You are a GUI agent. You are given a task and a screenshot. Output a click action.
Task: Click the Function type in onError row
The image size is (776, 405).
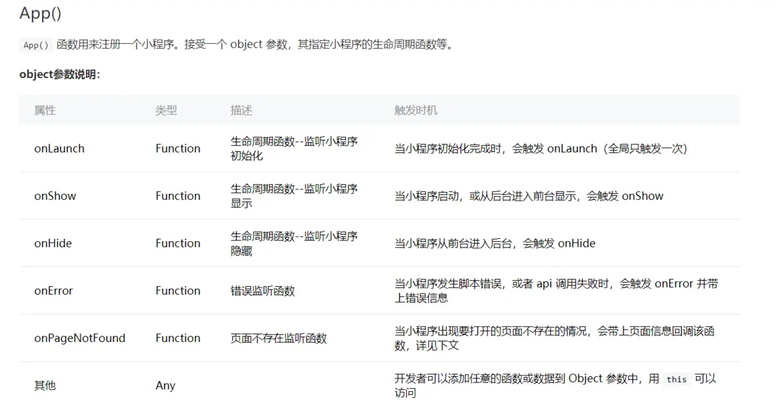178,291
